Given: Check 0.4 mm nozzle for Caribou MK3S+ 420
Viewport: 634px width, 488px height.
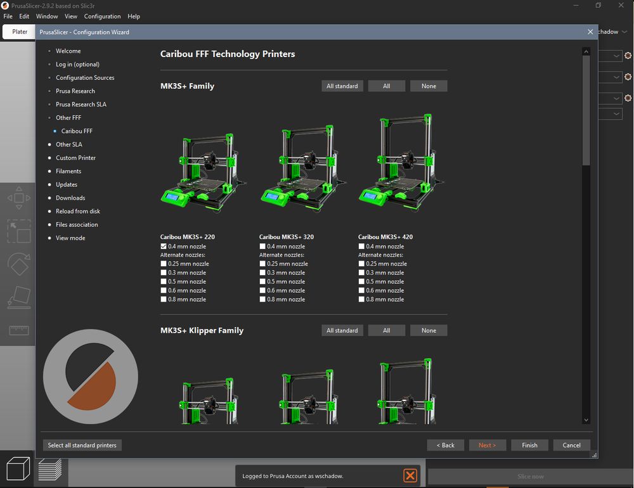Looking at the screenshot, I should [362, 247].
